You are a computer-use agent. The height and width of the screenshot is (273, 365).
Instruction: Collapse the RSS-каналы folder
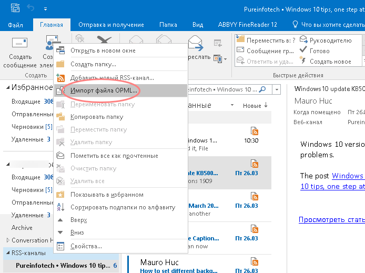(x=8, y=252)
